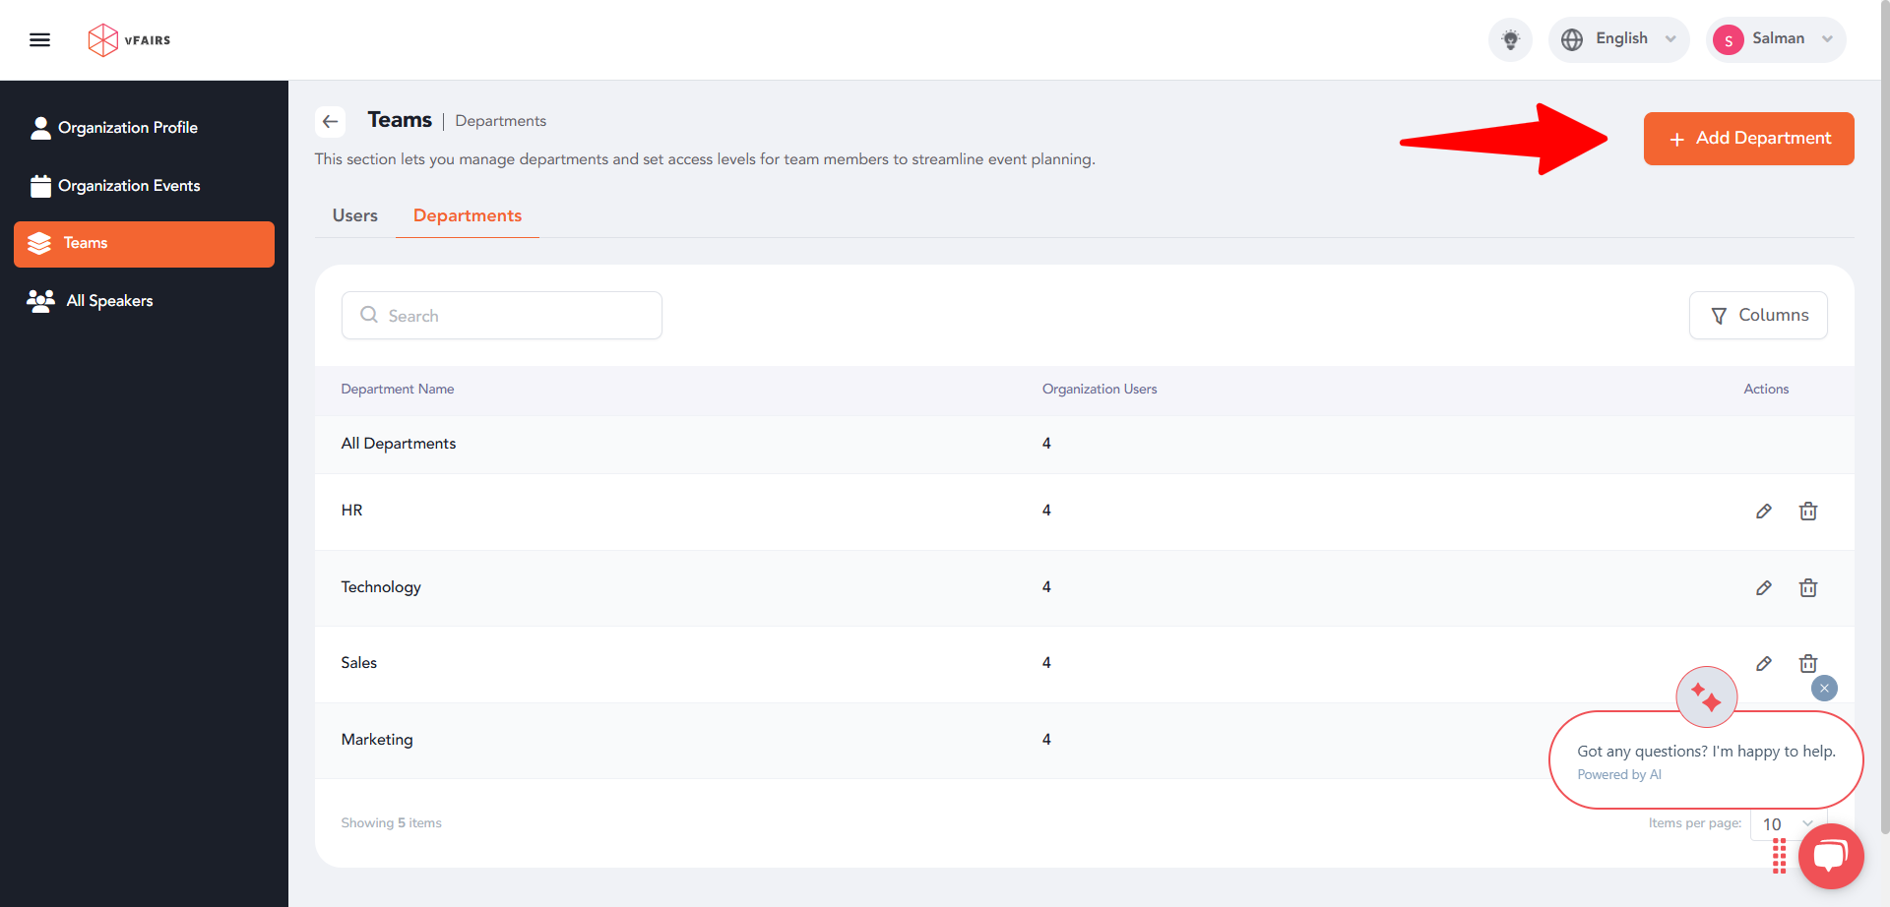This screenshot has width=1890, height=907.
Task: Click the back arrow next to Teams
Action: pos(331,121)
